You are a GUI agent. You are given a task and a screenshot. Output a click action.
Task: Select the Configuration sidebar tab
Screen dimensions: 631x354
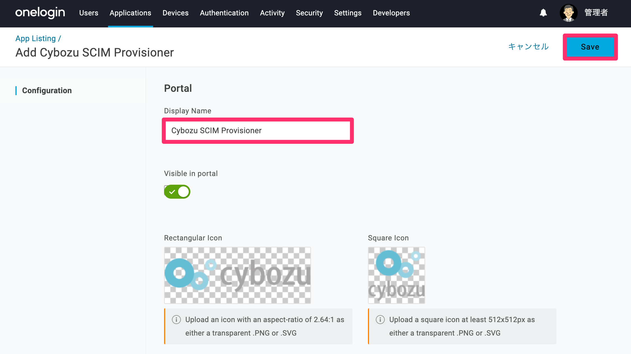[47, 90]
